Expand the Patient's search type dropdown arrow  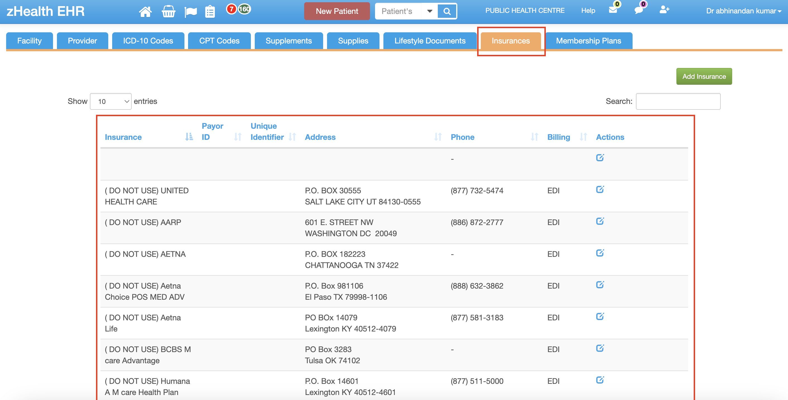click(x=429, y=11)
